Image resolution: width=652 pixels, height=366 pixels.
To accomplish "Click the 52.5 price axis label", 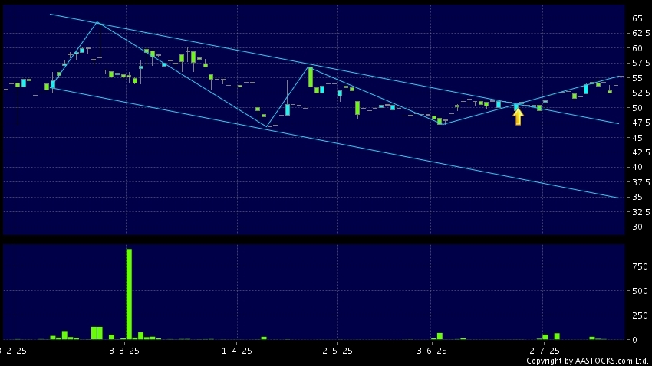I will pos(641,93).
